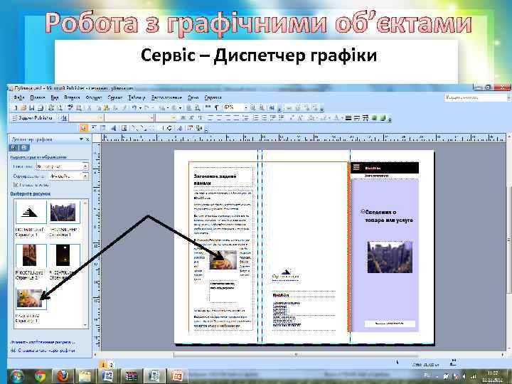Screen dimensions: 512x384
Task: Open the Сервис menu
Action: [115, 97]
